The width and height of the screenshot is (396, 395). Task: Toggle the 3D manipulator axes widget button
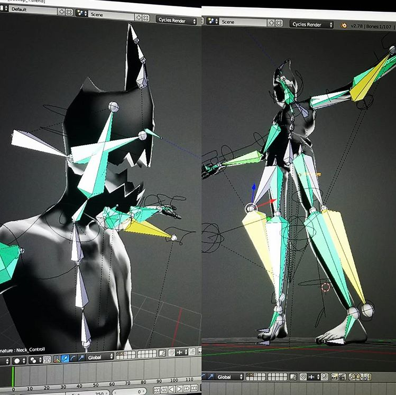[56, 358]
